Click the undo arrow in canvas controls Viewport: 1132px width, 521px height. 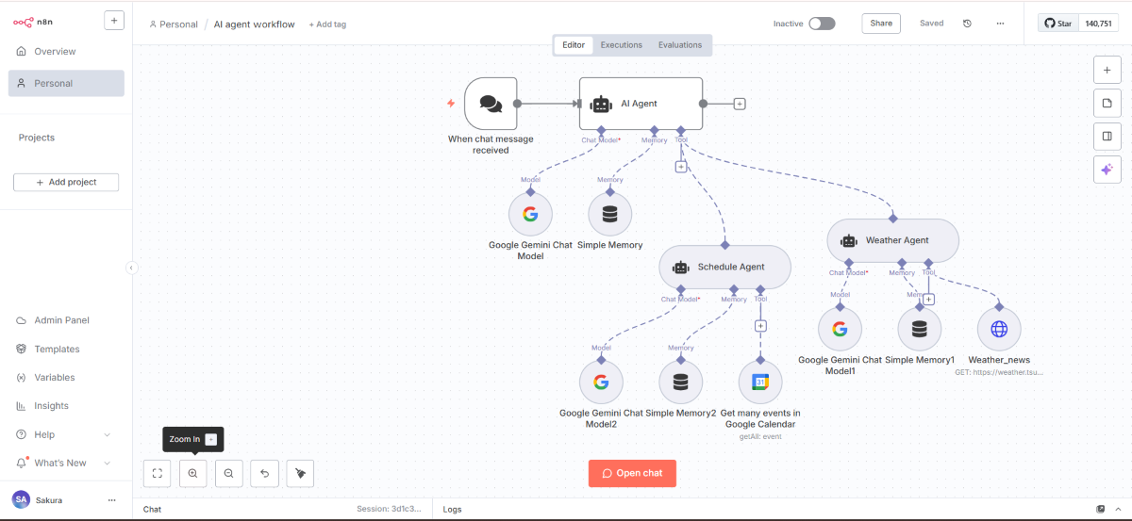264,473
